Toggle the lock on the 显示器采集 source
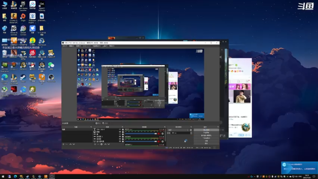The image size is (318, 179). tap(123, 141)
